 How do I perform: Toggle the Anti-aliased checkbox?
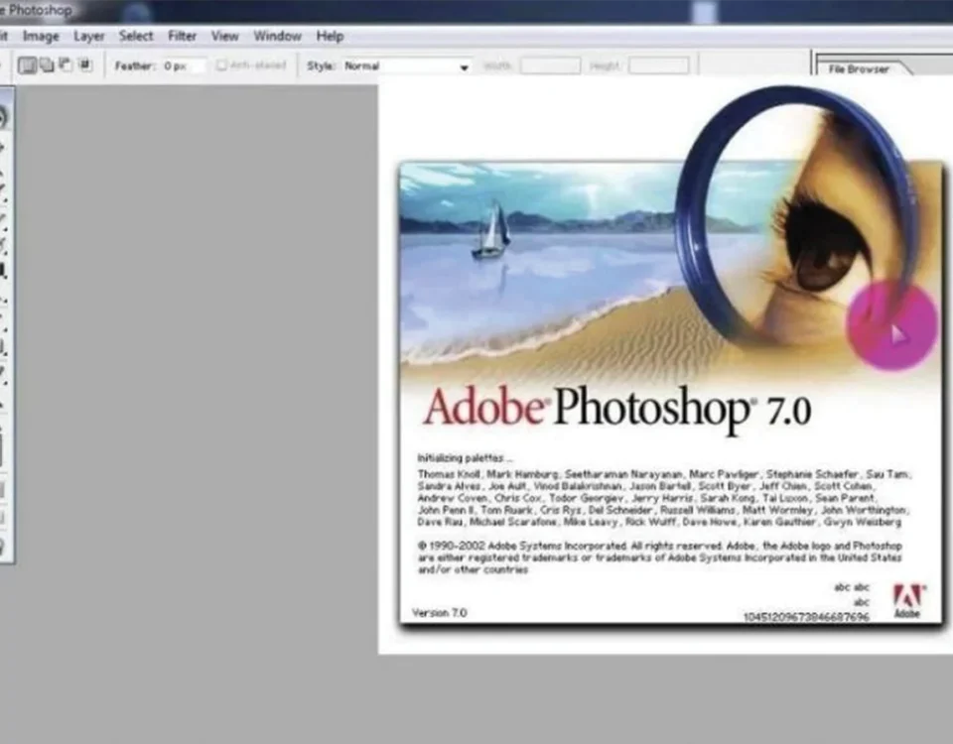[x=221, y=65]
